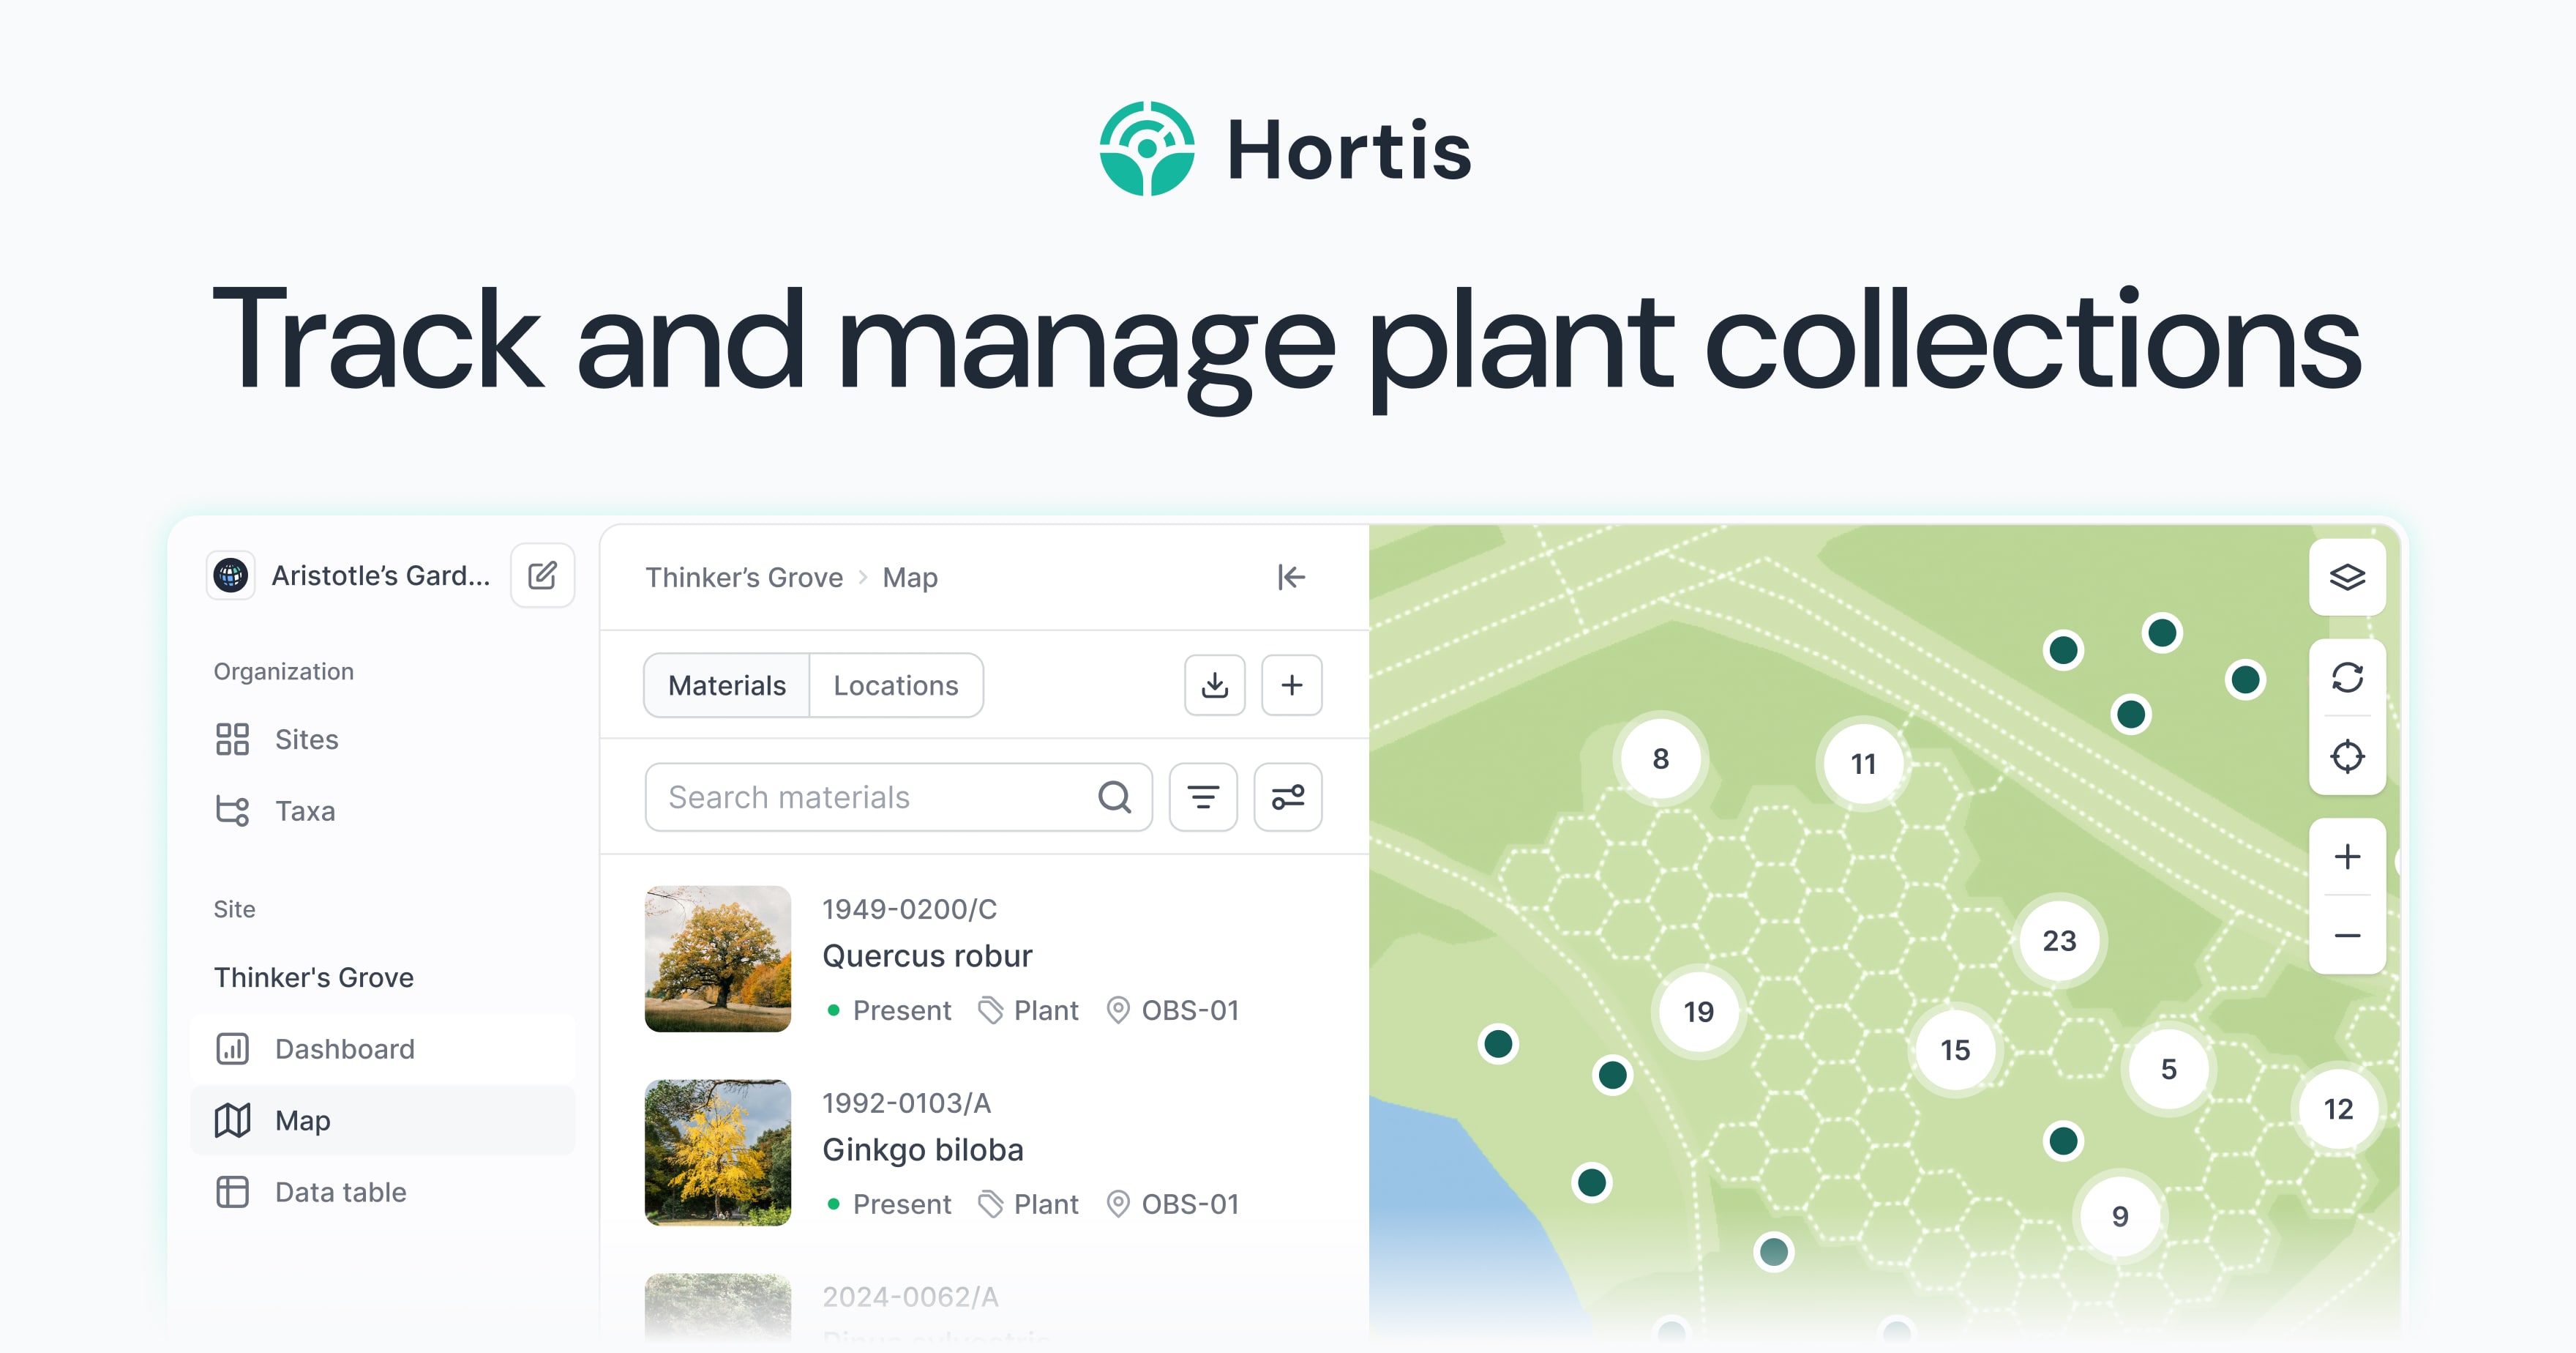The width and height of the screenshot is (2576, 1353).
Task: Select the Taxa icon
Action: 233,810
